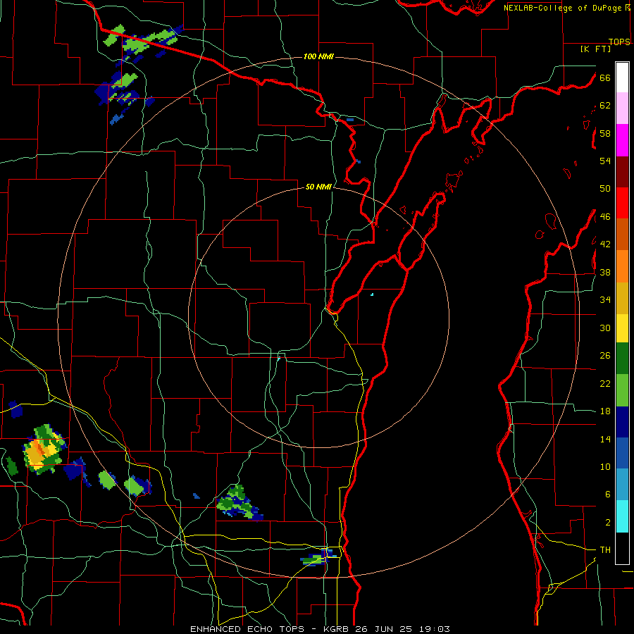
Task: Click the navy blue legend swatch
Action: click(622, 422)
